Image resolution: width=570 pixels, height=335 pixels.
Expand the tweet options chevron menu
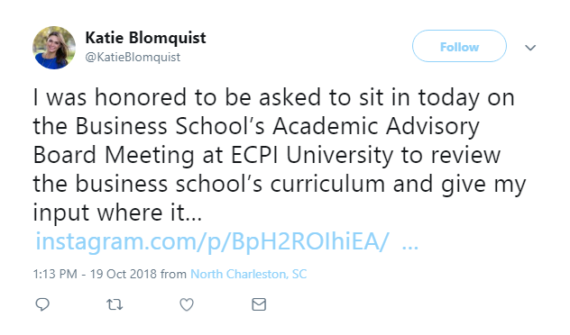pyautogui.click(x=530, y=48)
